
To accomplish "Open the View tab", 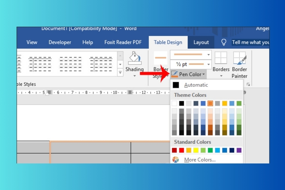I will 32,42.
